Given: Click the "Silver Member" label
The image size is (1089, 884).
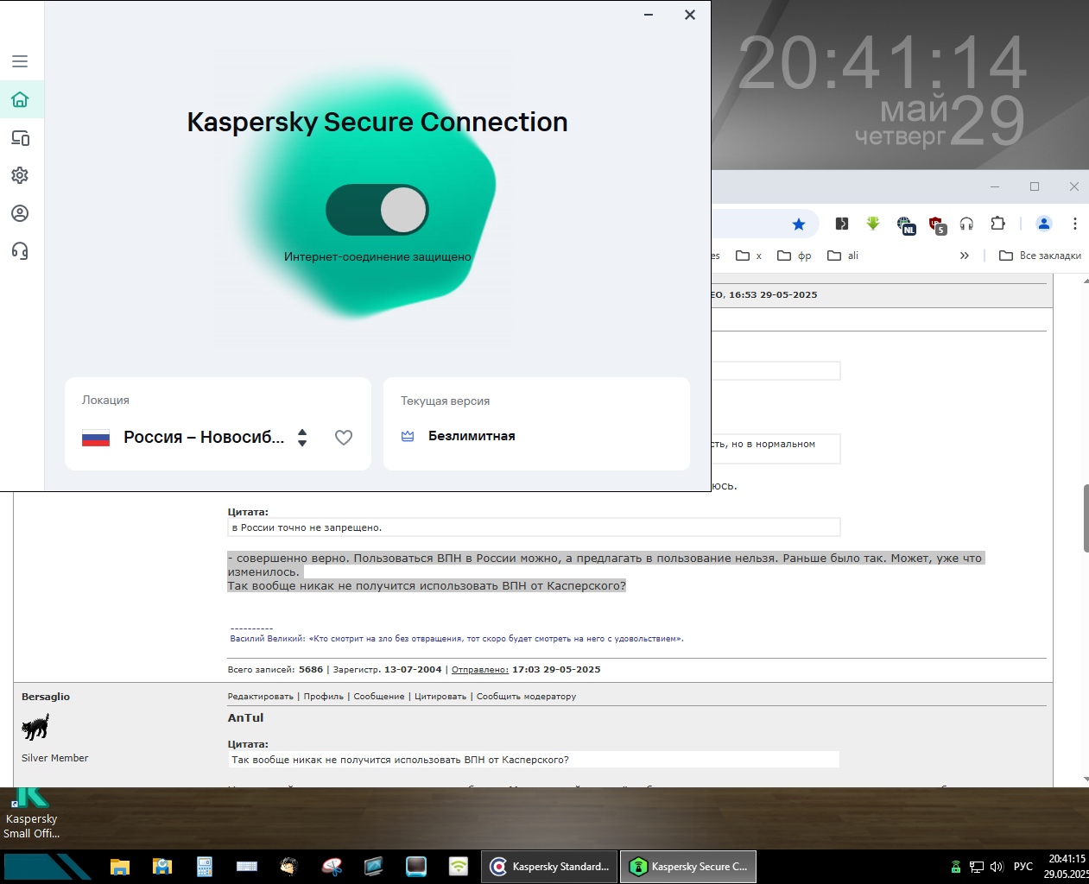Looking at the screenshot, I should tap(55, 758).
